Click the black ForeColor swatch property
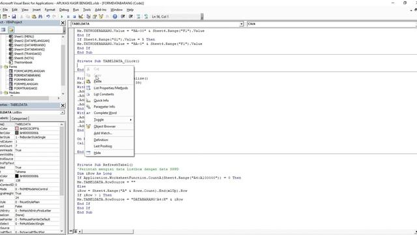 (17, 176)
